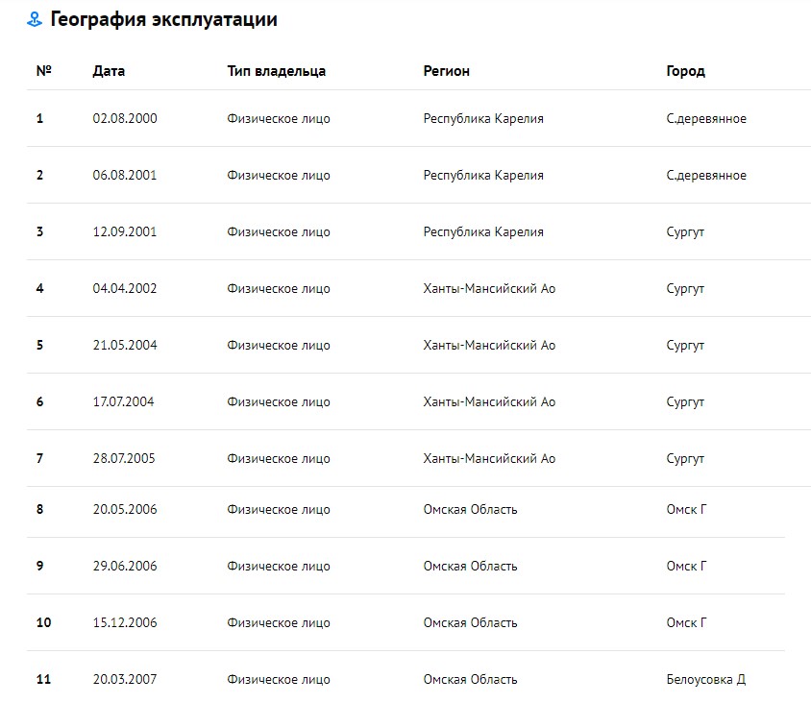811x703 pixels.
Task: Click date 17.07.2004 in row 6
Action: tap(123, 401)
